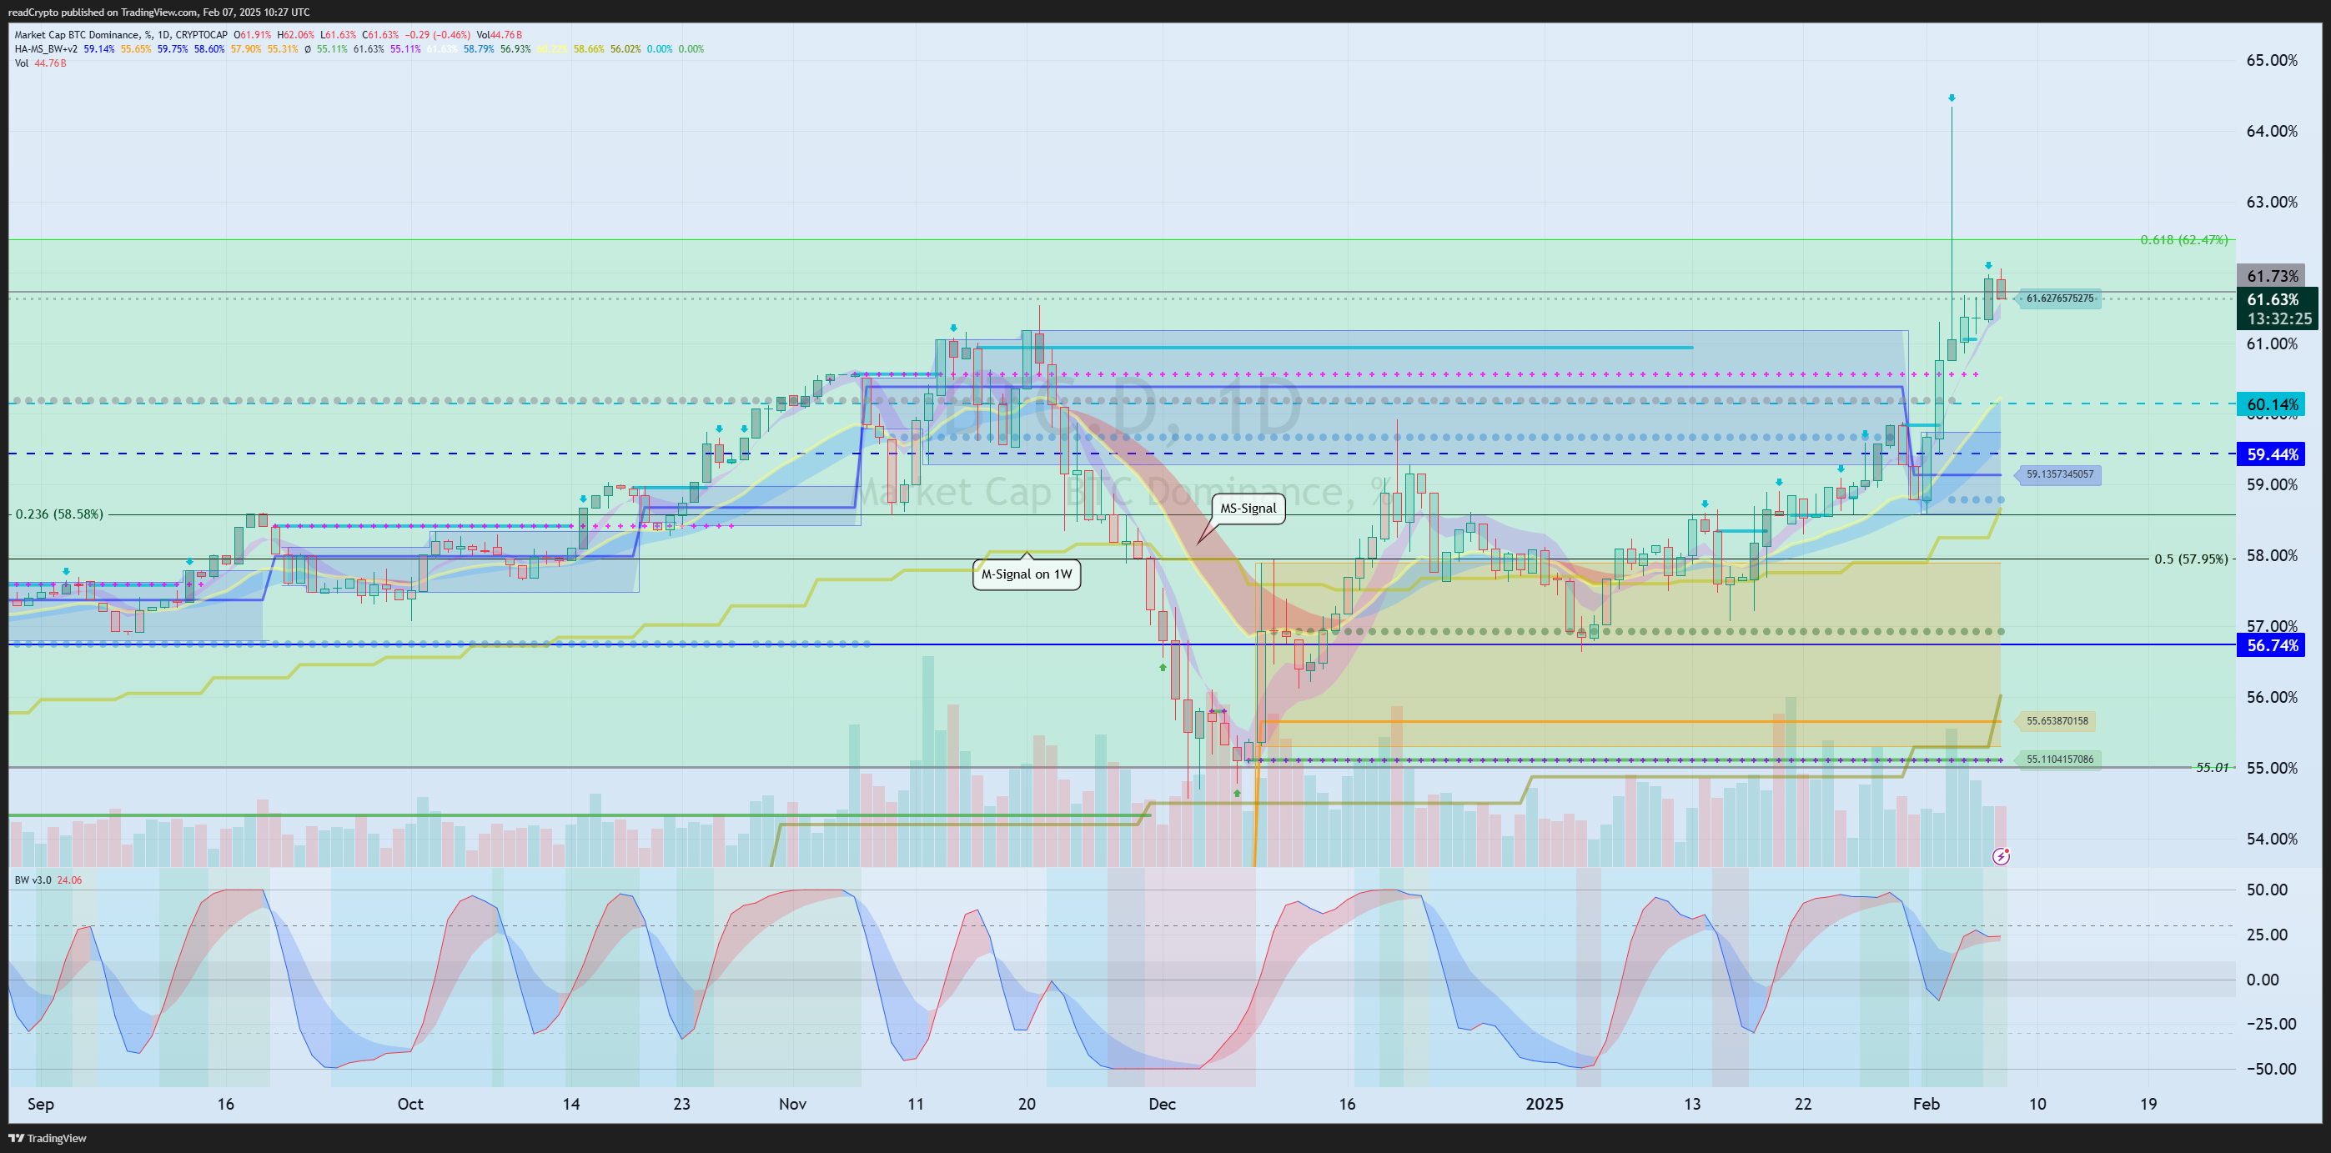Click the O61.91% open value in legend

[254, 35]
